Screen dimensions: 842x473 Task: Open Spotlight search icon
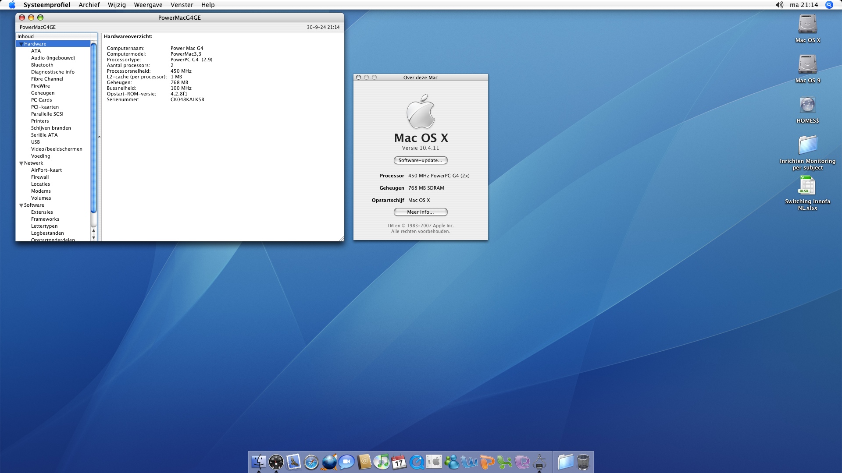click(x=829, y=5)
